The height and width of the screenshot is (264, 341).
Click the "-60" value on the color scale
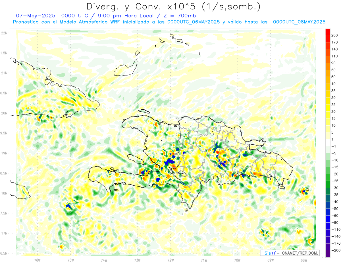pyautogui.click(x=334, y=216)
